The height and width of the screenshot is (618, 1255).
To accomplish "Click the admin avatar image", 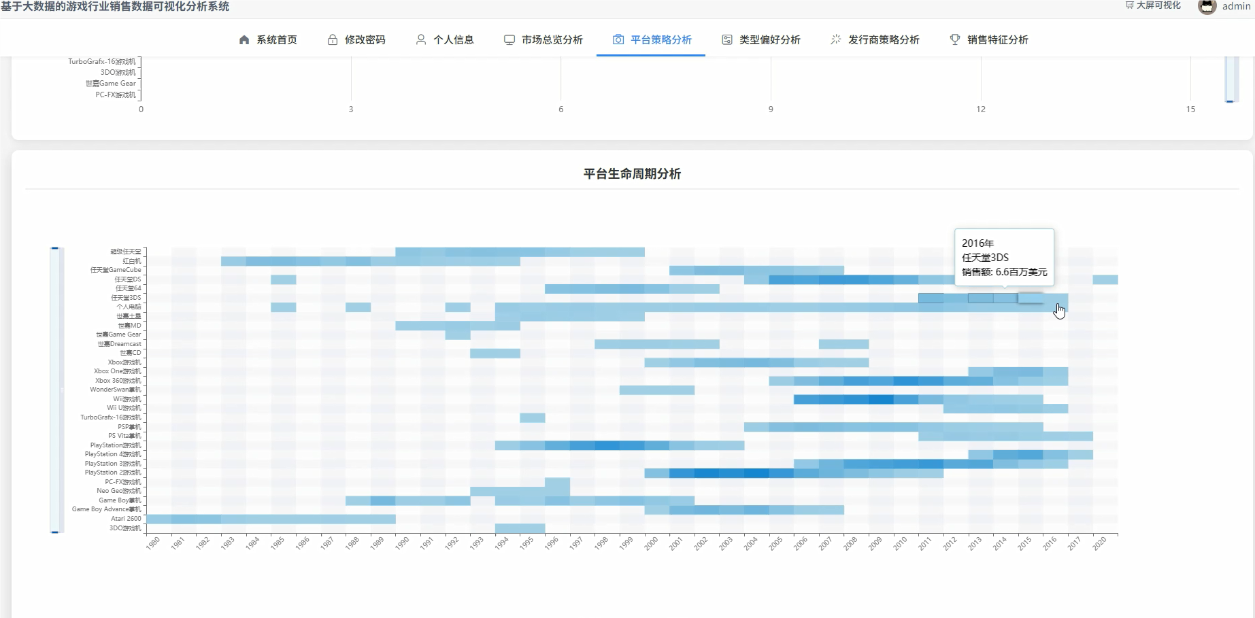I will (1207, 6).
